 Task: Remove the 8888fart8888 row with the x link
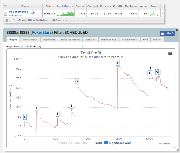[162, 14]
